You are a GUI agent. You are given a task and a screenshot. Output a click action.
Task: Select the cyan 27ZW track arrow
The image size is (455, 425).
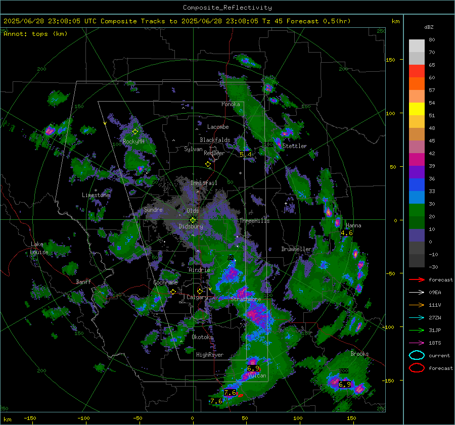[417, 318]
